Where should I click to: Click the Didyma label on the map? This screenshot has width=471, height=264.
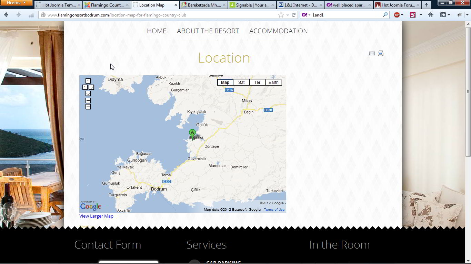[x=115, y=79]
